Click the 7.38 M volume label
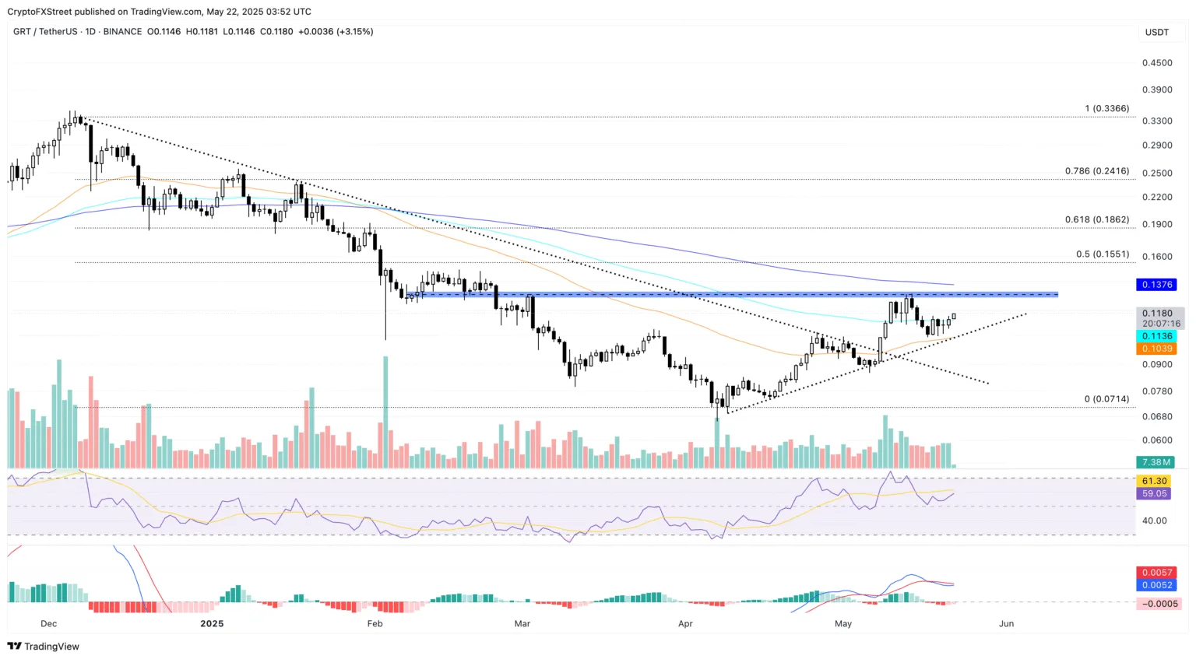This screenshot has width=1196, height=659. pyautogui.click(x=1156, y=462)
